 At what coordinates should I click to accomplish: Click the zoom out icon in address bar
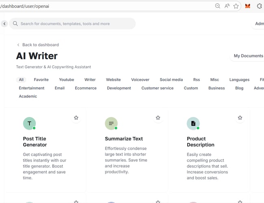(x=218, y=6)
